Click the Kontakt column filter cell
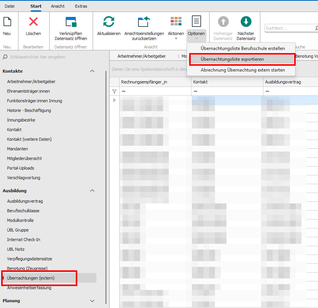The height and width of the screenshot is (308, 318). click(x=227, y=92)
